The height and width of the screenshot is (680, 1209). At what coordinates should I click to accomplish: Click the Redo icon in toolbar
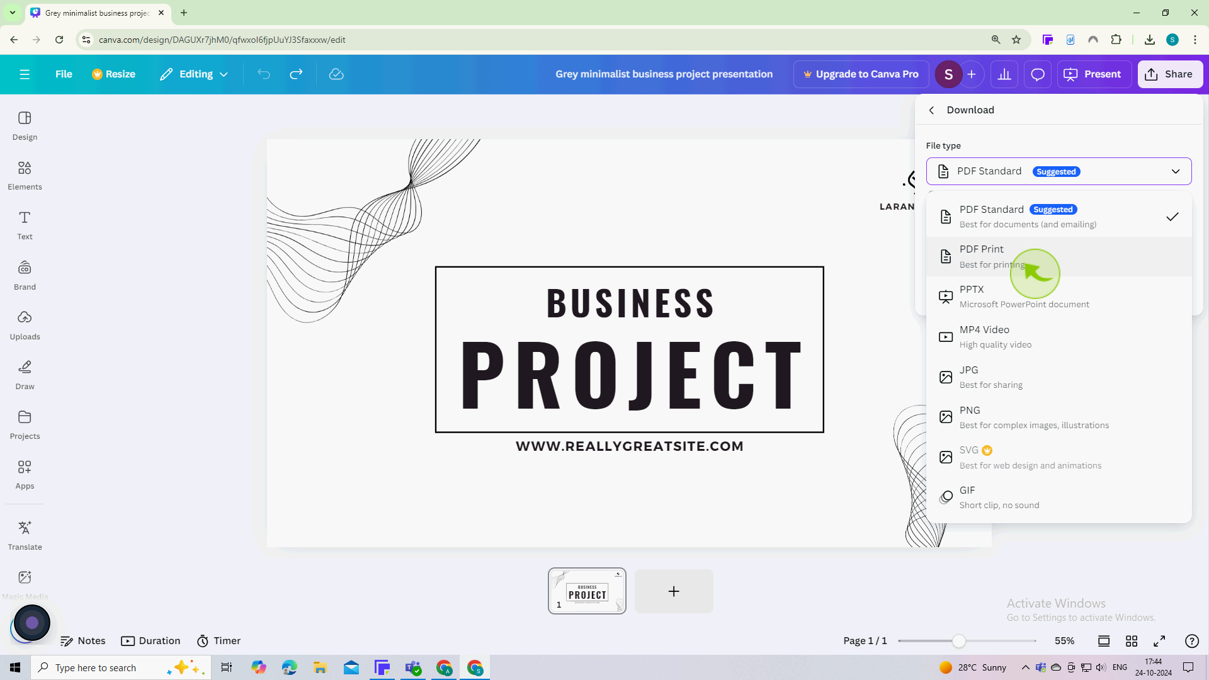297,74
